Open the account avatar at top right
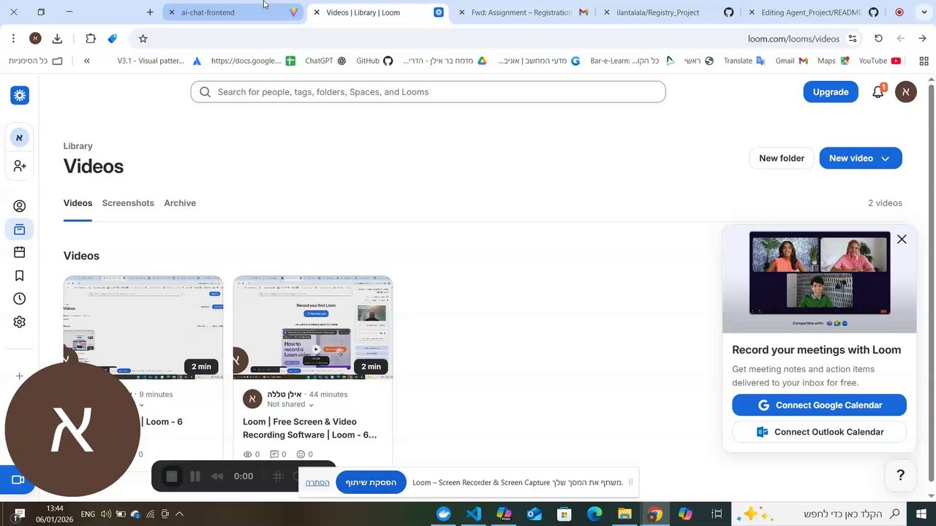936x526 pixels. [906, 92]
